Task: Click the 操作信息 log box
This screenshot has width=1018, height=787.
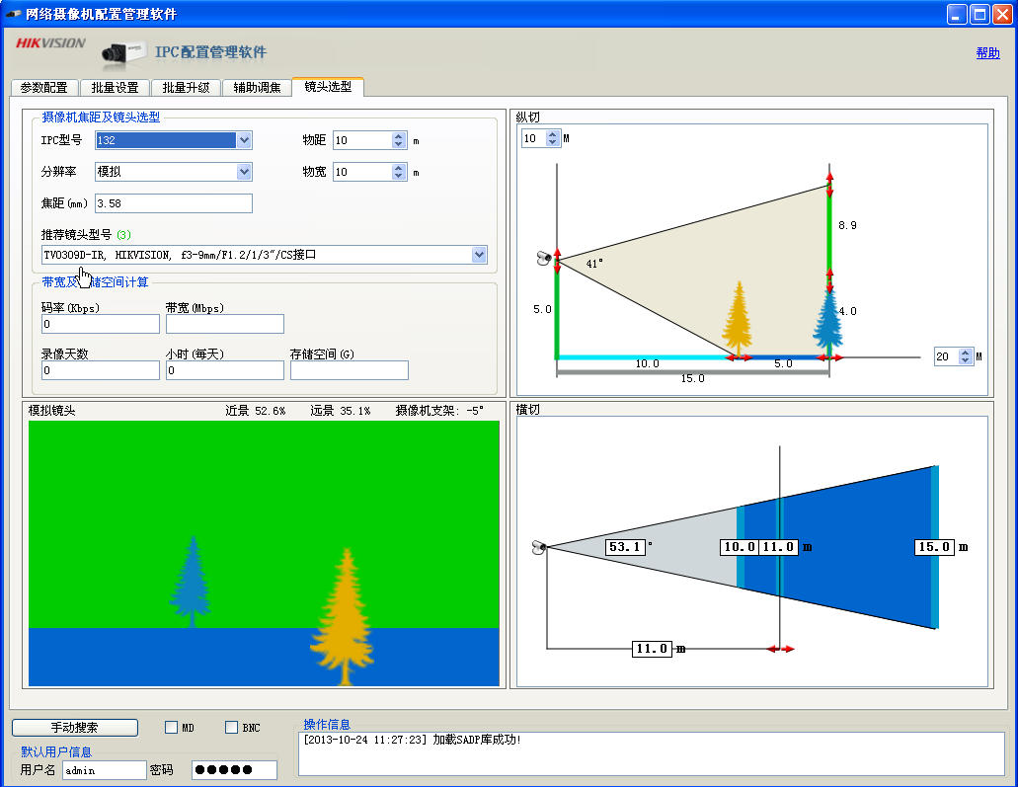Action: coord(651,753)
